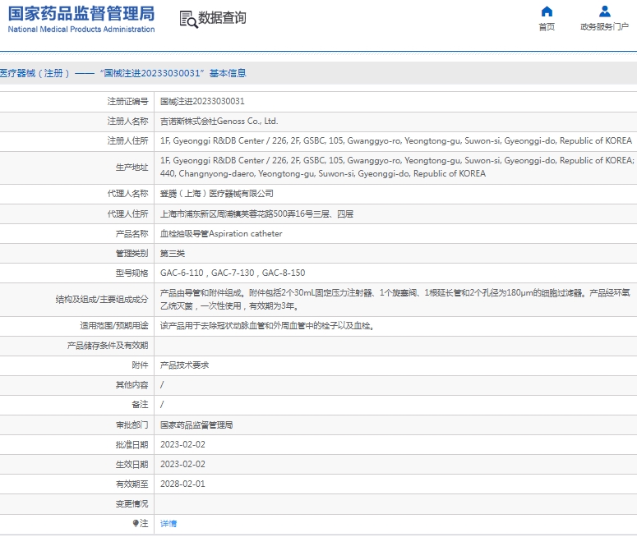
Task: Click the intended use description 该产品用于去除冠状动脉
Action: (267, 325)
